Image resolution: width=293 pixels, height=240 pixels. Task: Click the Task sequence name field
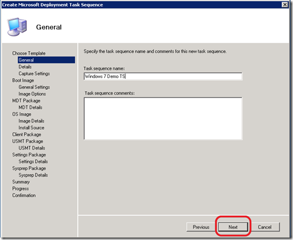163,76
